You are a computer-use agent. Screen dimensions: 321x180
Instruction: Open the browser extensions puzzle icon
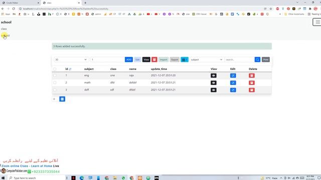pos(310,9)
